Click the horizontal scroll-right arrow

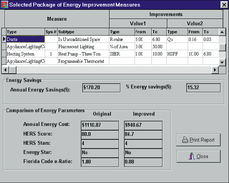tap(215, 70)
